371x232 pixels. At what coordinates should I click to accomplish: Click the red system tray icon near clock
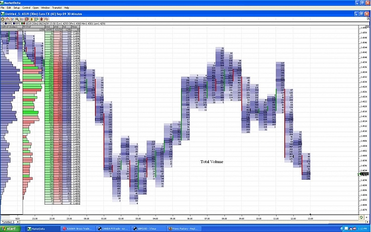click(354, 228)
